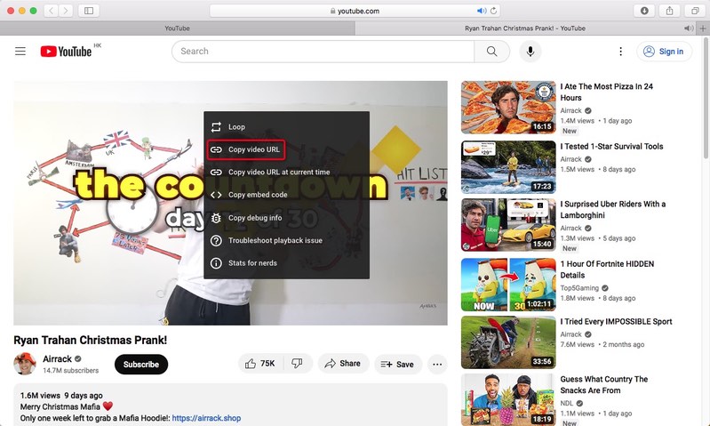Click Top5Gaming channel name

pos(579,288)
